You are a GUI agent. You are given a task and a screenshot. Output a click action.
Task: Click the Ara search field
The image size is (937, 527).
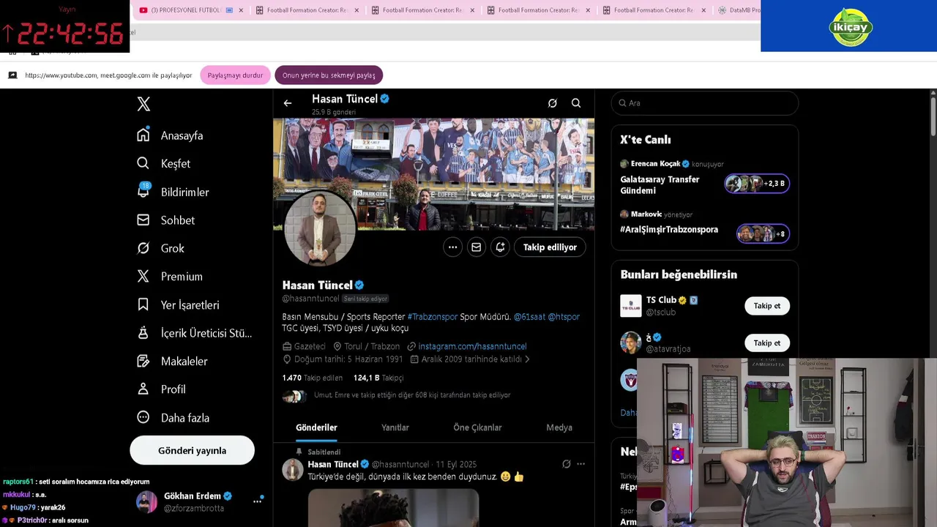tap(705, 103)
